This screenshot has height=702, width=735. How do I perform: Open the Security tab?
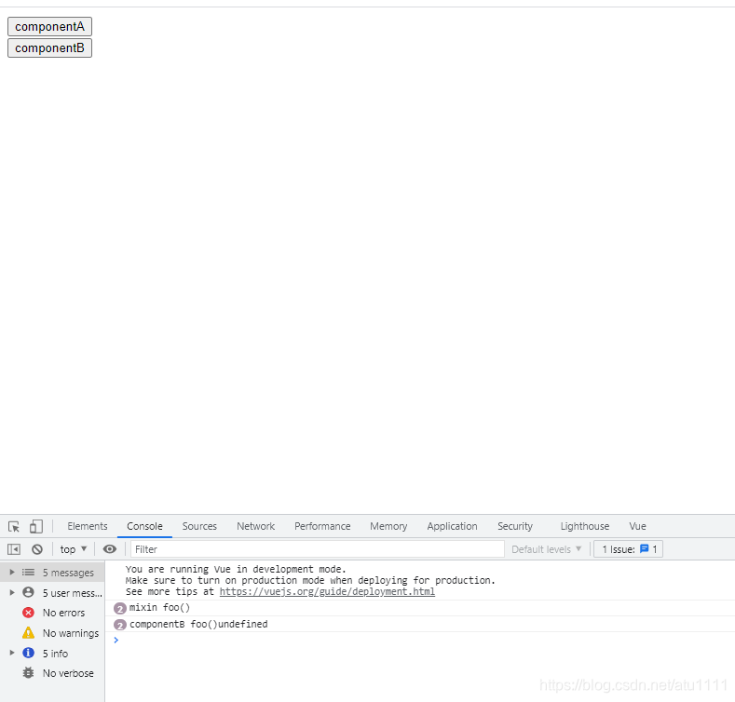coord(515,526)
